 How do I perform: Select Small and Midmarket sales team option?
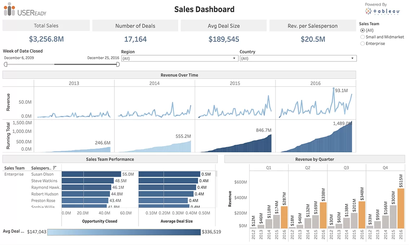(362, 37)
